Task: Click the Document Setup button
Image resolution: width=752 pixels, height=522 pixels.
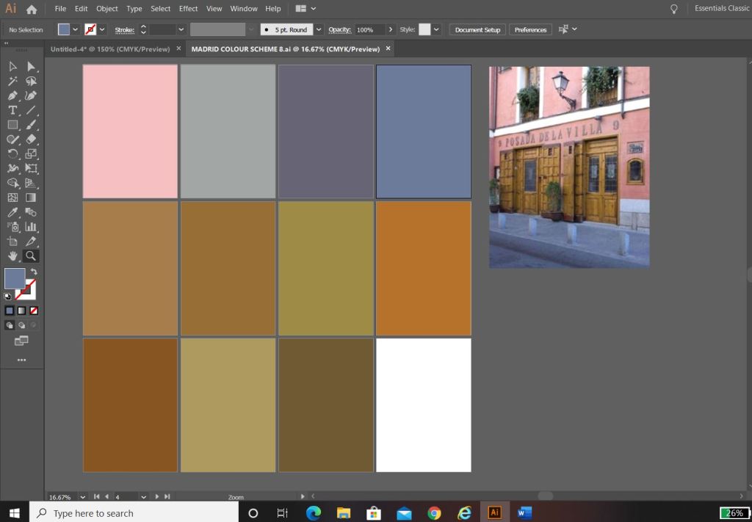Action: (x=477, y=29)
